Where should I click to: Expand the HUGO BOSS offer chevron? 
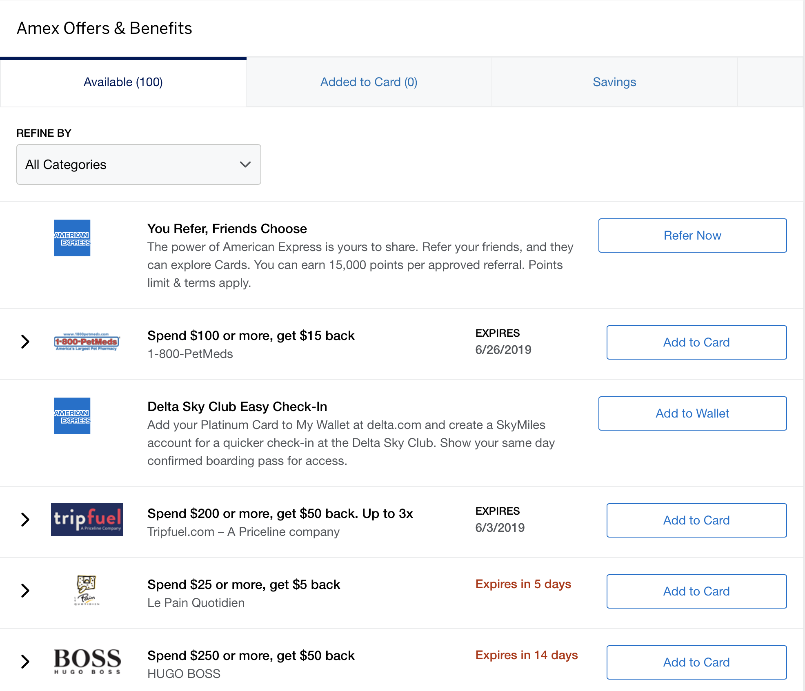coord(25,662)
